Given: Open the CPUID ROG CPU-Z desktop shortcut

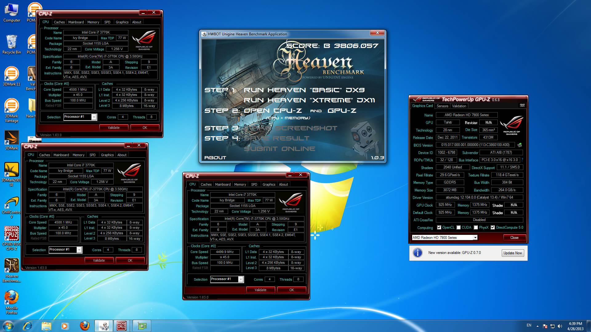Looking at the screenshot, I should click(x=12, y=239).
